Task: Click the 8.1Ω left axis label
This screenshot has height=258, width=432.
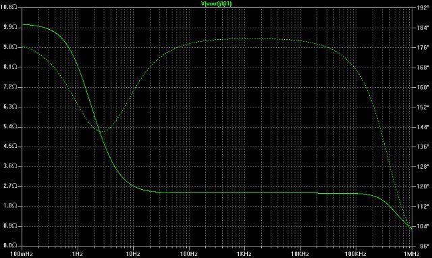Action: click(10, 67)
